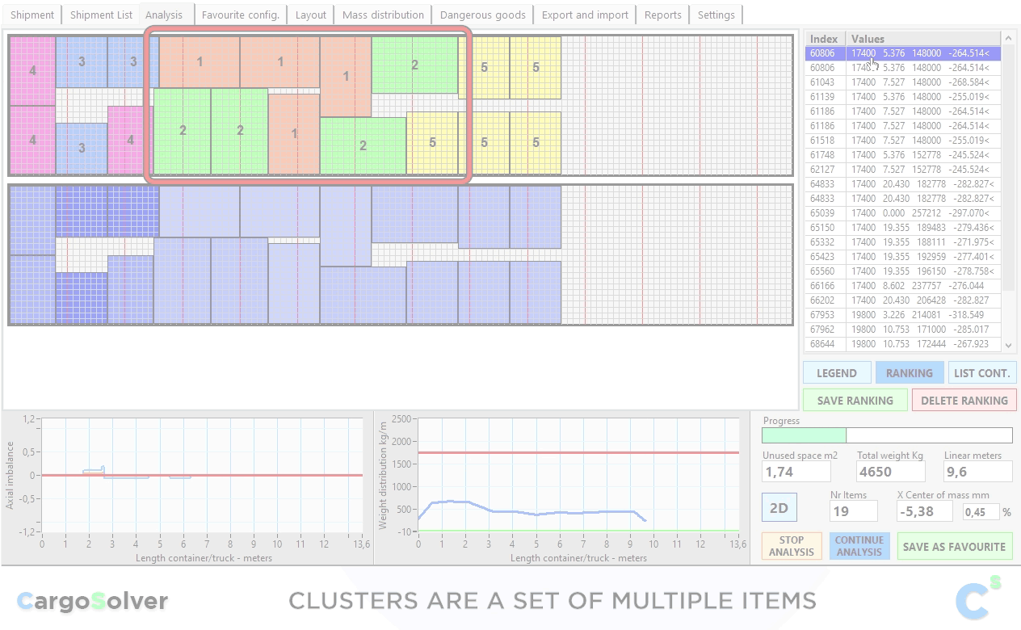Go to the Settings tab
Screen dimensions: 1021x630
(x=716, y=15)
